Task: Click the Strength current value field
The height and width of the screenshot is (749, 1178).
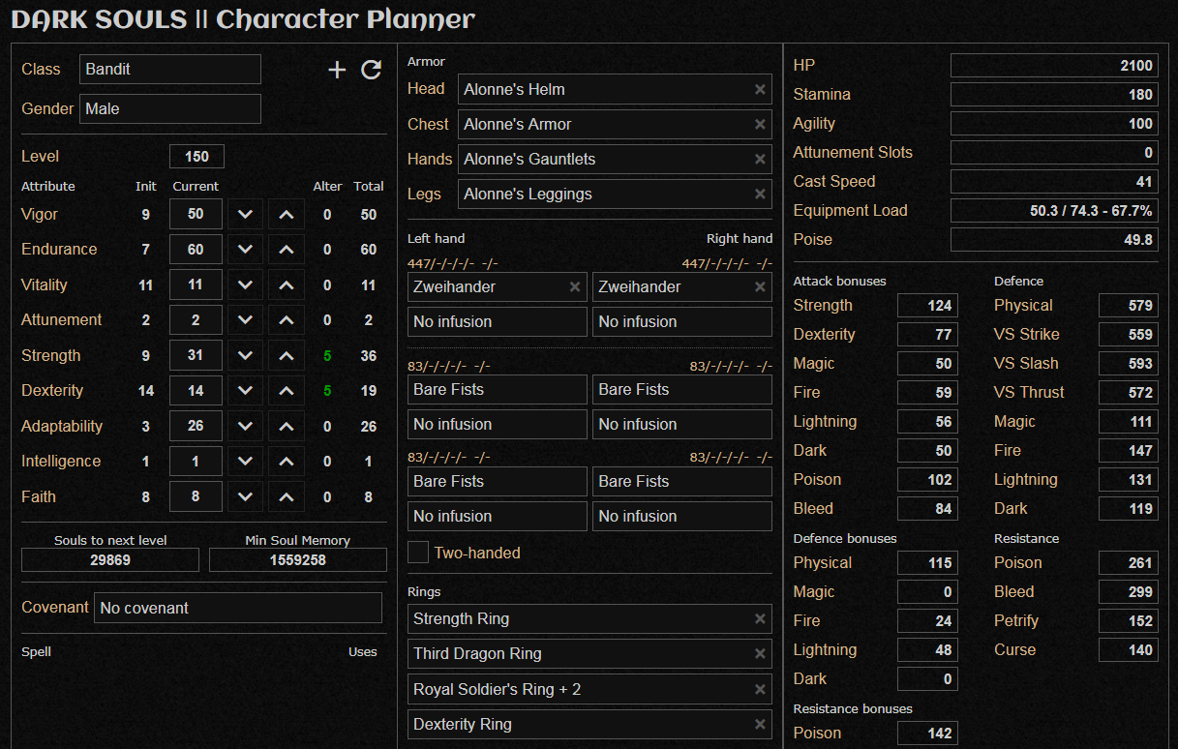Action: pos(196,356)
